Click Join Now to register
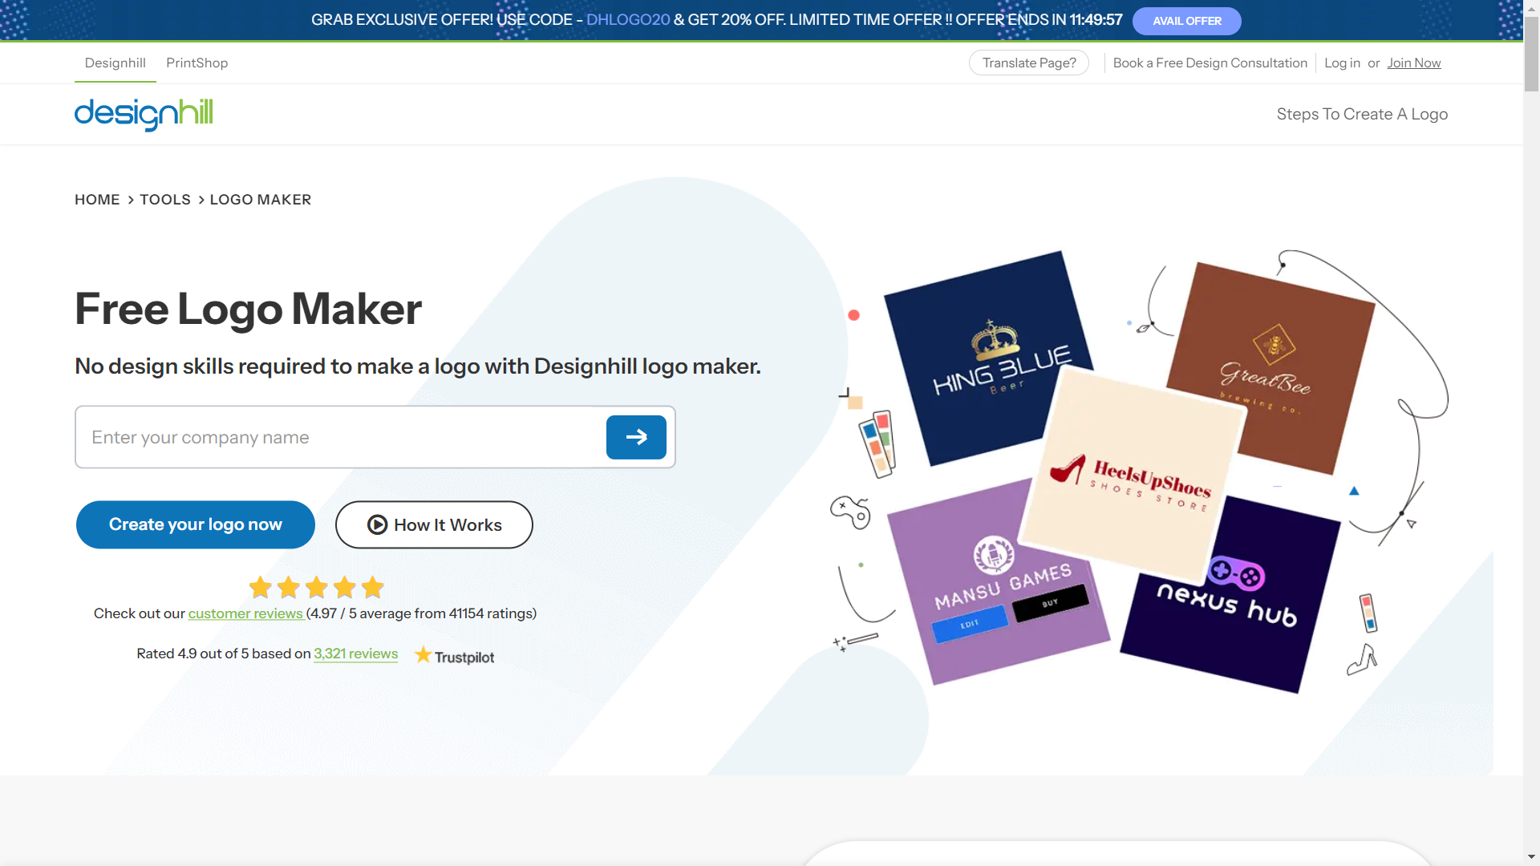Image resolution: width=1540 pixels, height=866 pixels. click(x=1413, y=63)
